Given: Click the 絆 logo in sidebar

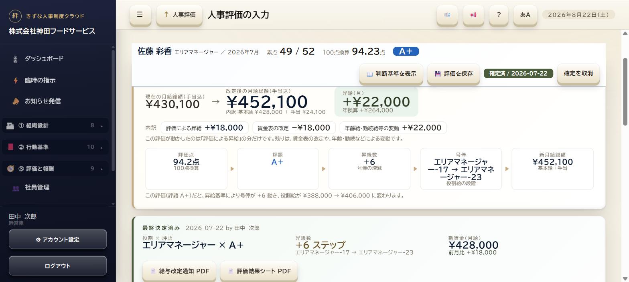Looking at the screenshot, I should tap(15, 16).
